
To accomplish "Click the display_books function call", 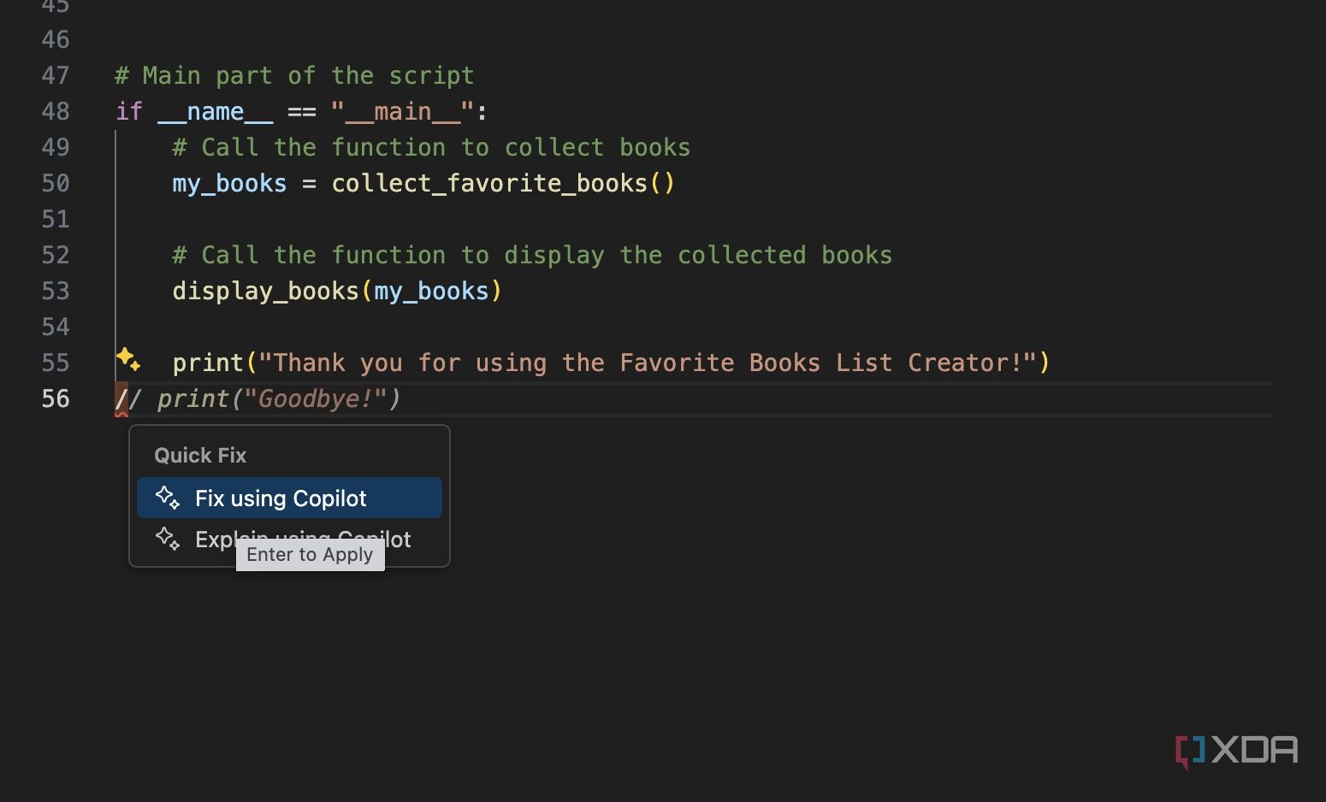I will point(265,291).
